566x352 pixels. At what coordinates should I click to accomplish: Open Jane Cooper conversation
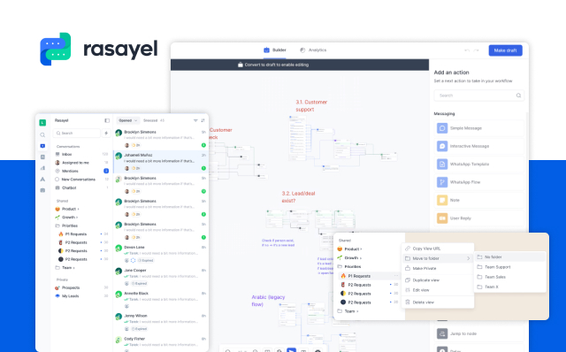(161, 277)
